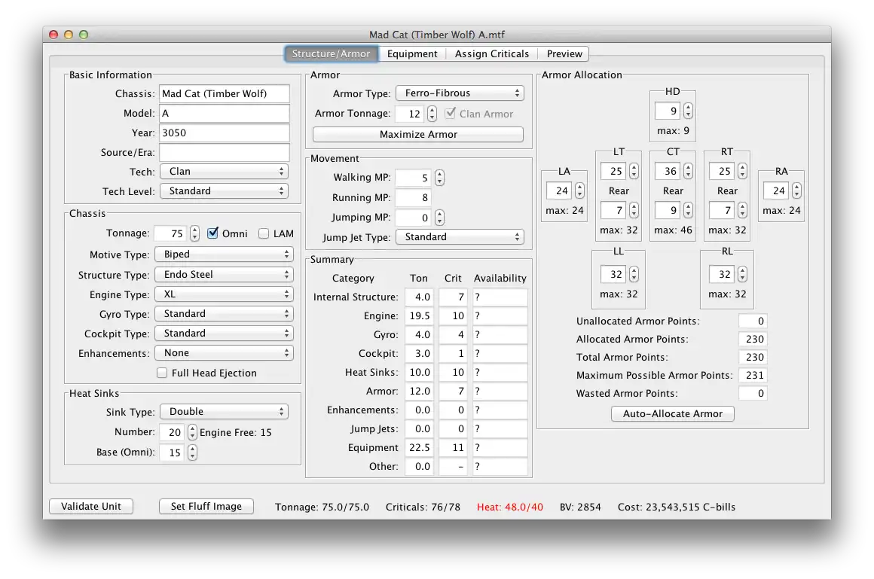Click the Wasted Armor Points value

pyautogui.click(x=753, y=394)
